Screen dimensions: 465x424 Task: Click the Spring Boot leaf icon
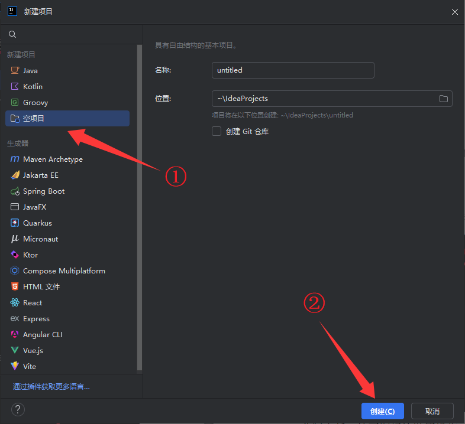pos(15,191)
